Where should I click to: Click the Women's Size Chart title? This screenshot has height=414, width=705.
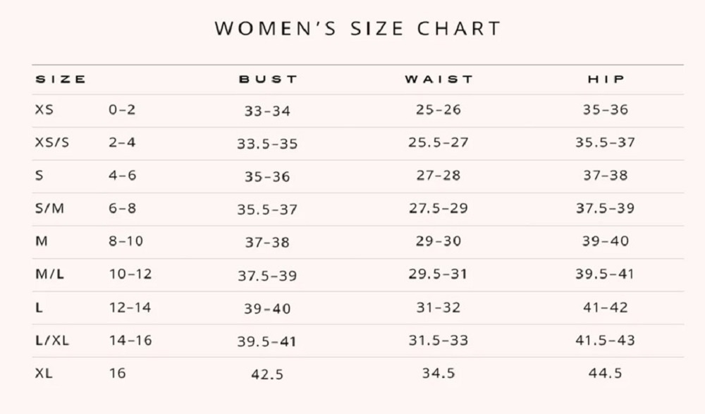tap(357, 29)
